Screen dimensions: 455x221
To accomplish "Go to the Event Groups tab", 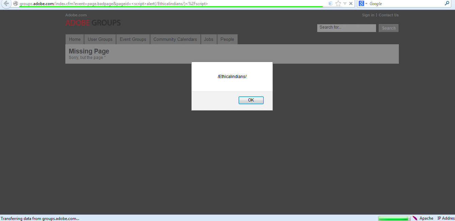I will coord(133,39).
